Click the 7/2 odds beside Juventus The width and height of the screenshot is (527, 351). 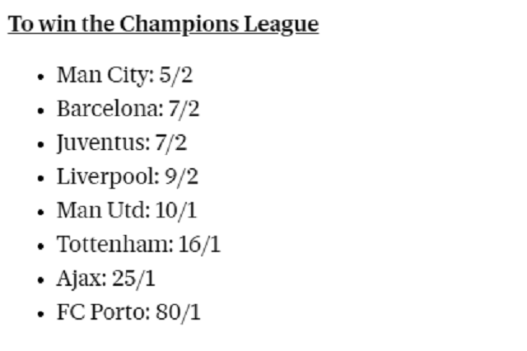click(170, 143)
